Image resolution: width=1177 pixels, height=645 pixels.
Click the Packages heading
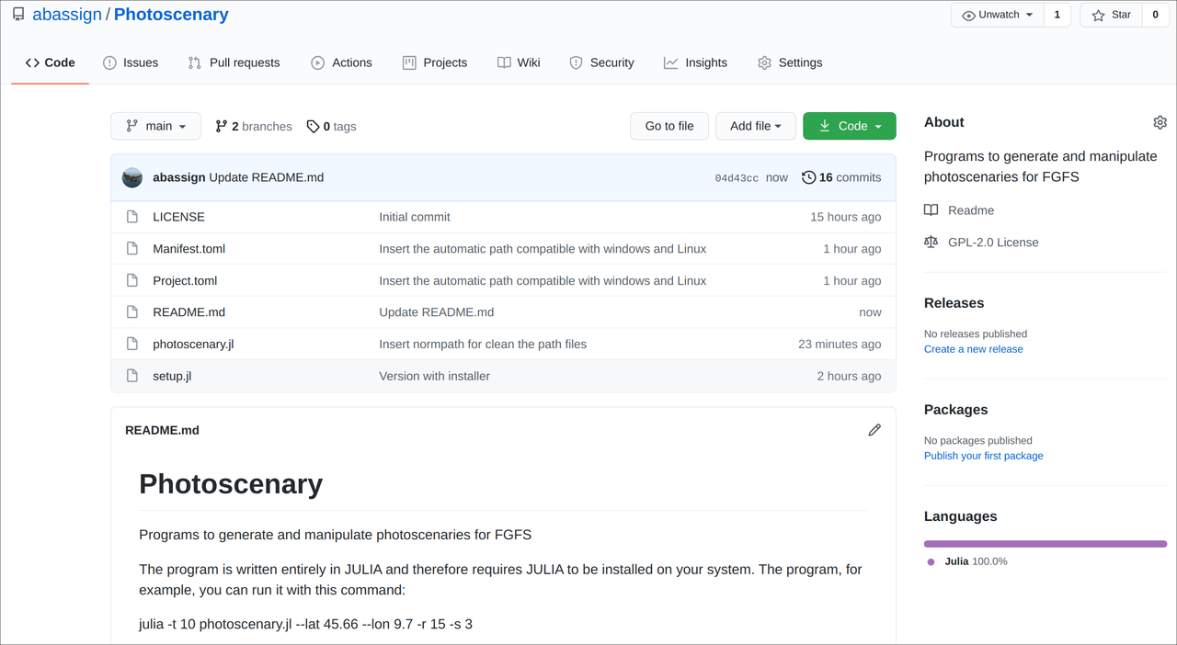[x=956, y=410]
